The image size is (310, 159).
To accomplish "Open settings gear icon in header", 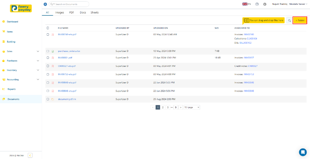I will coord(265,4).
